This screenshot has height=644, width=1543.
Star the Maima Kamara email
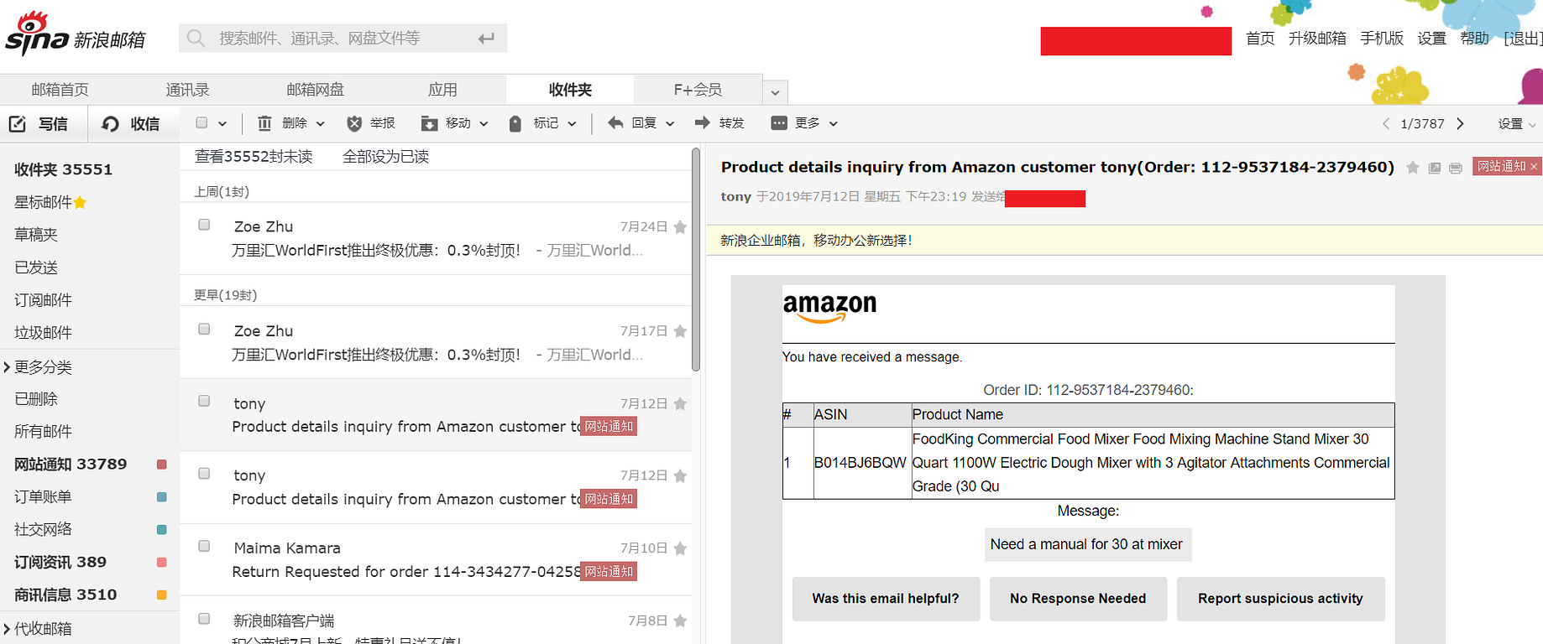click(x=680, y=548)
